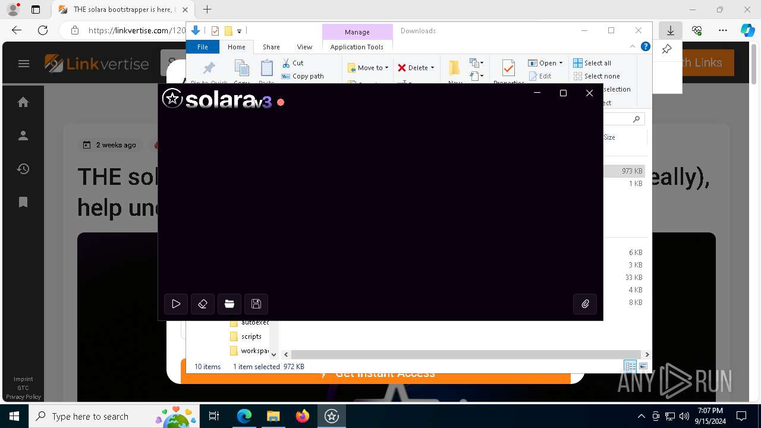Screen dimensions: 761x428
Task: Go back in the Edge browser
Action: click(x=17, y=30)
